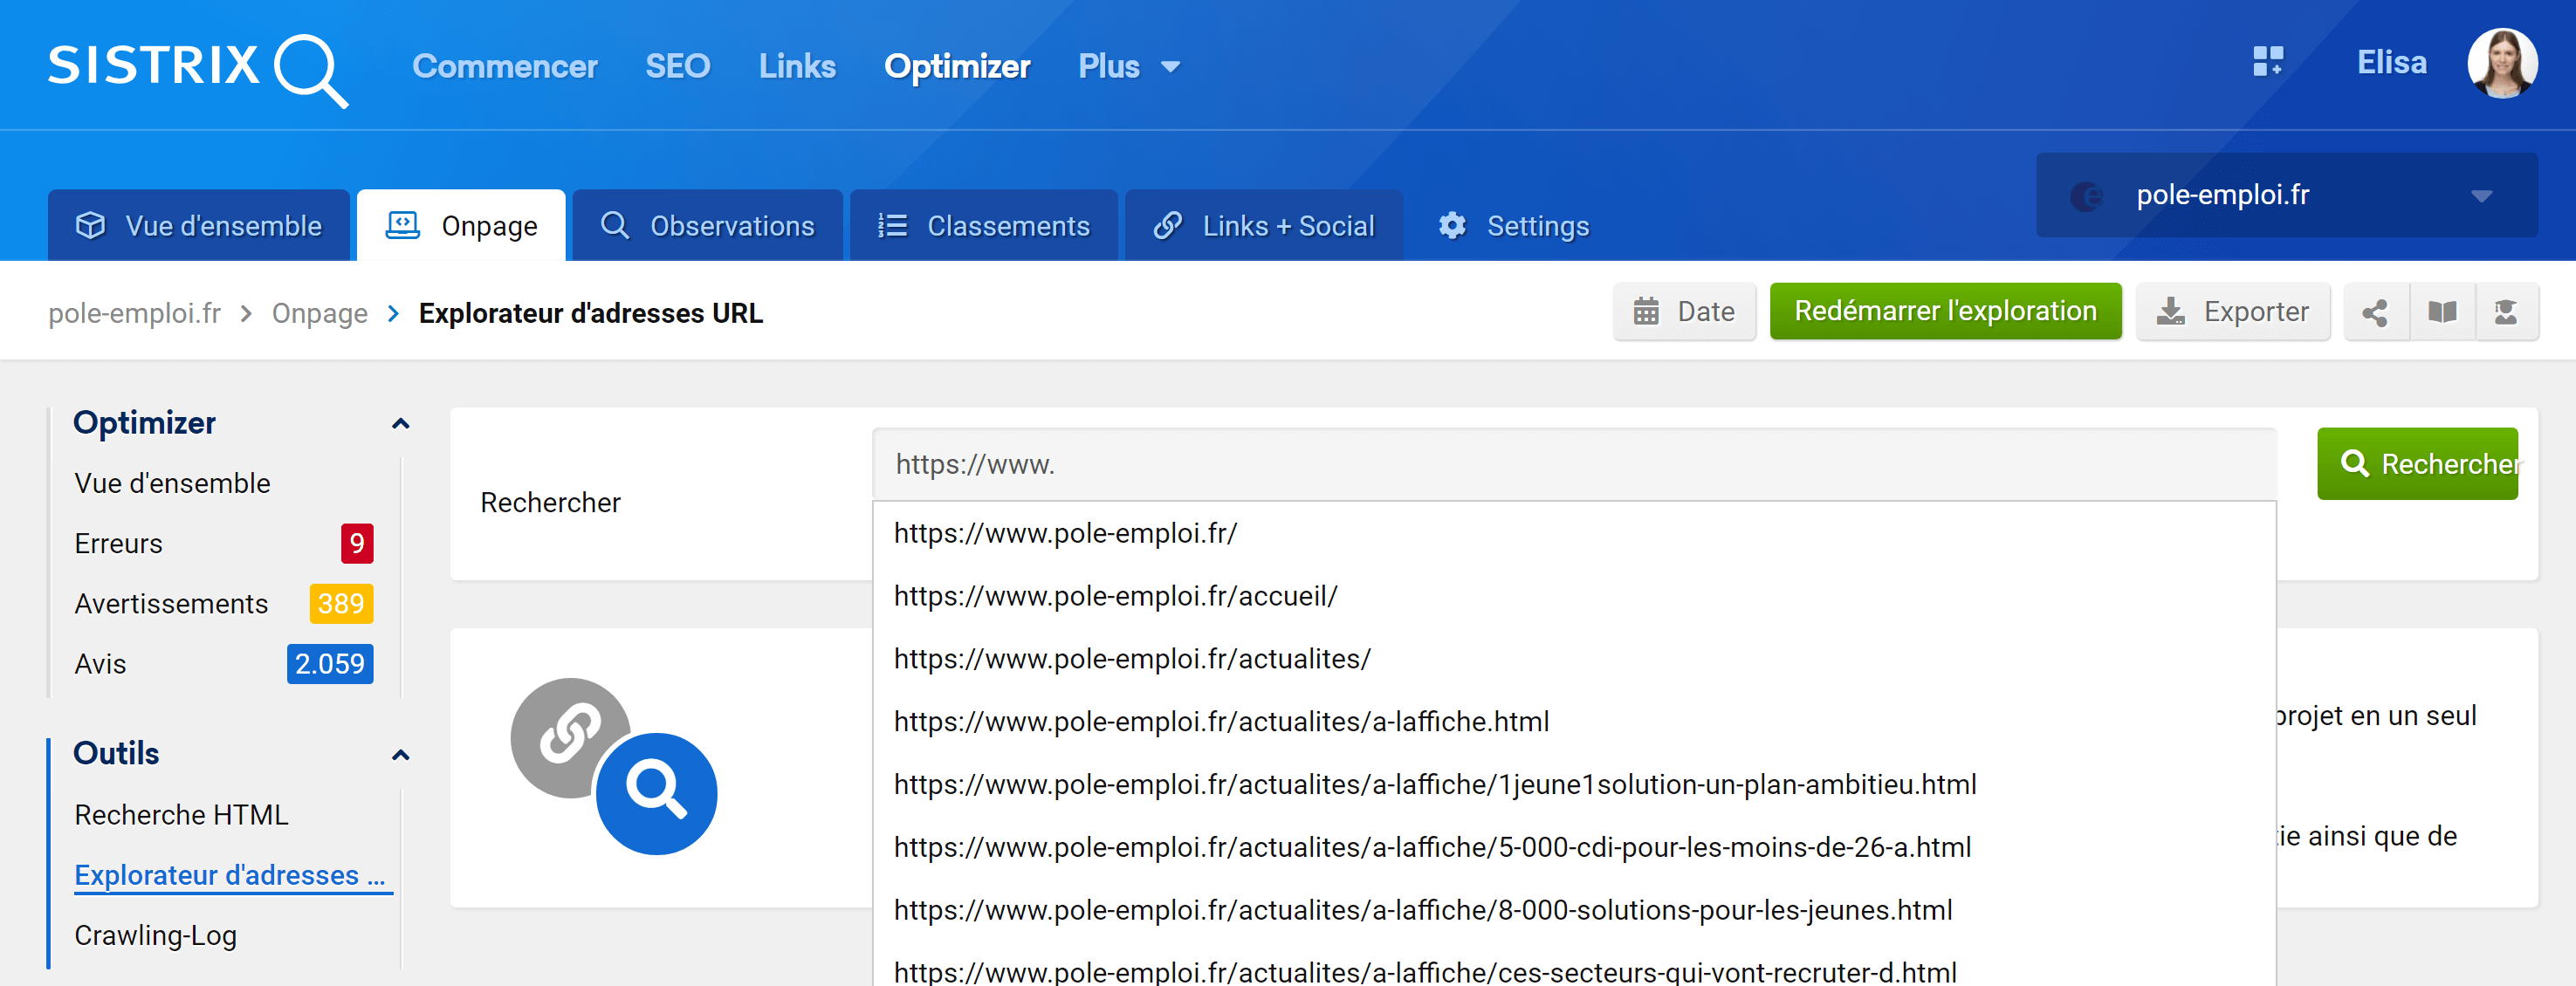The width and height of the screenshot is (2576, 986).
Task: Open the Links module
Action: point(796,66)
